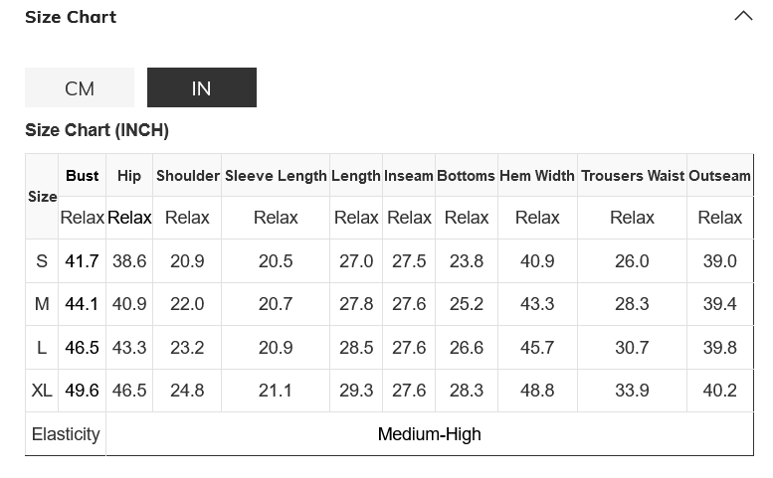773x478 pixels.
Task: Select the IN unit button
Action: coord(202,88)
